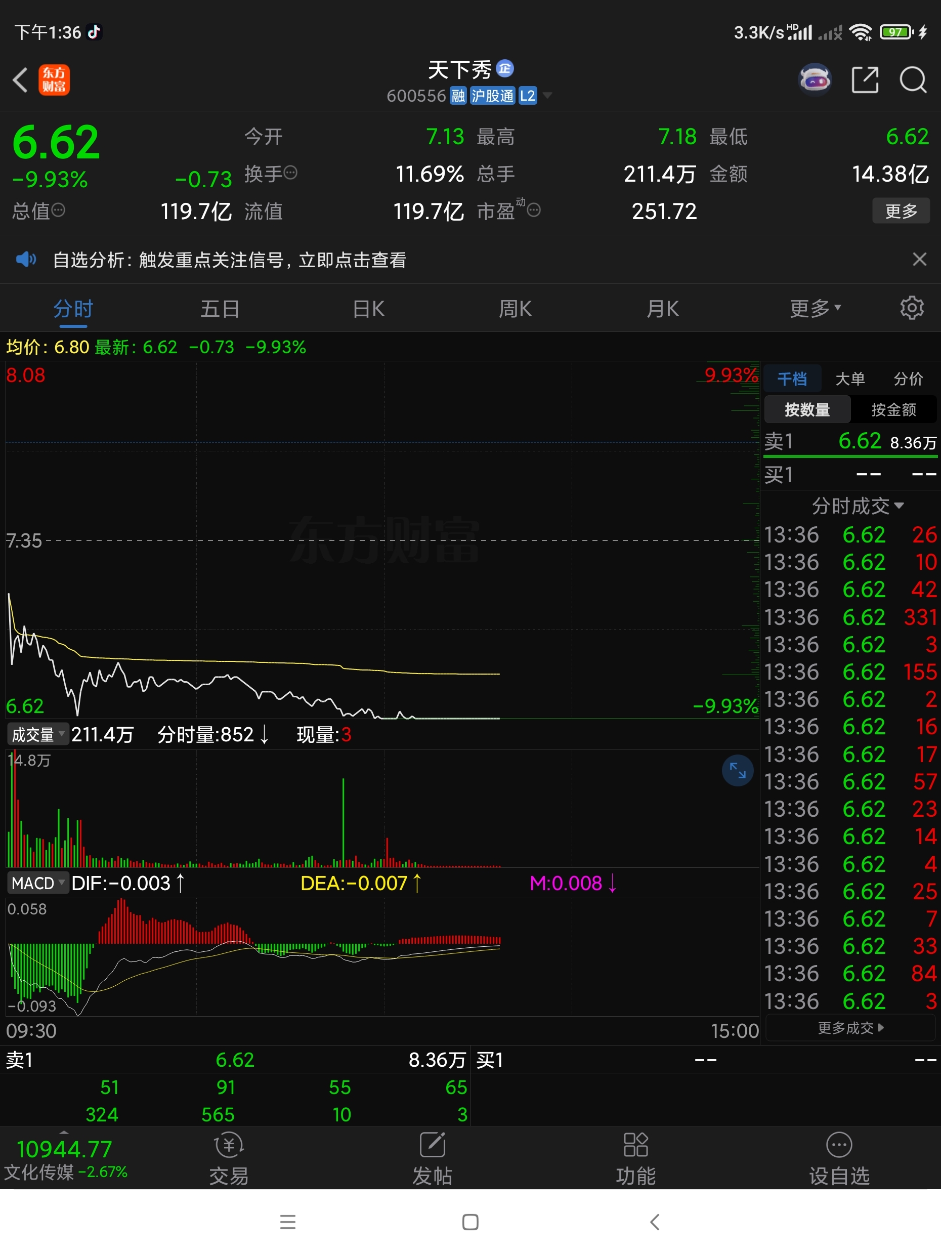Image resolution: width=941 pixels, height=1255 pixels.
Task: Tap the intraday price line chart
Action: (382, 540)
